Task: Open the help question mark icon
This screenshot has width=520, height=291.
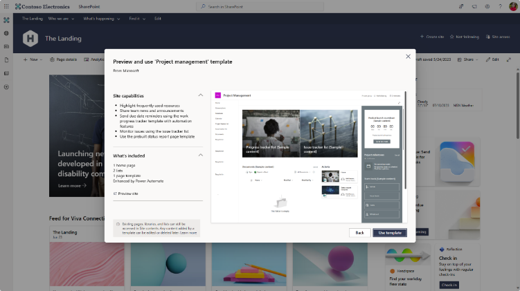Action: pyautogui.click(x=500, y=6)
